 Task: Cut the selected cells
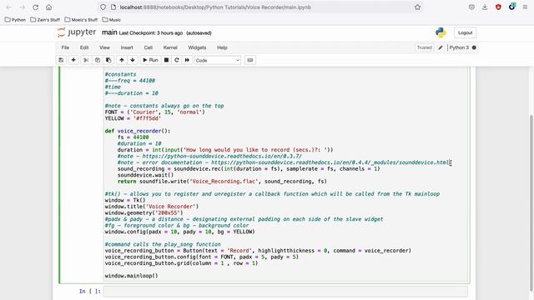tap(86, 60)
